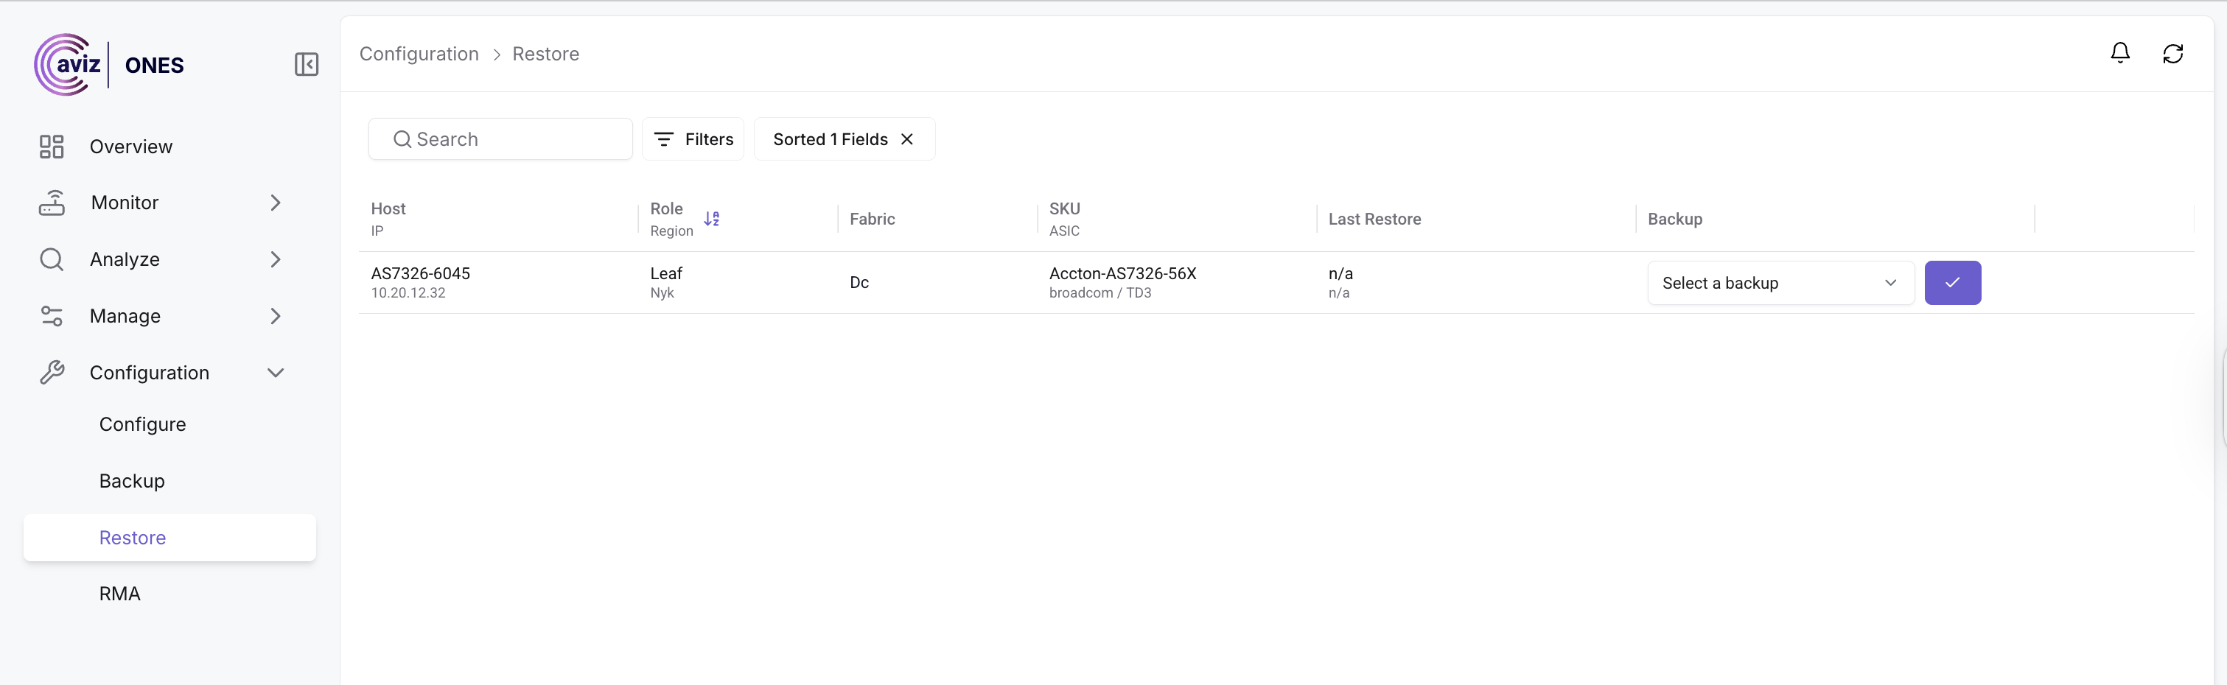Click the Role column sort icon
Image resolution: width=2227 pixels, height=685 pixels.
711,219
